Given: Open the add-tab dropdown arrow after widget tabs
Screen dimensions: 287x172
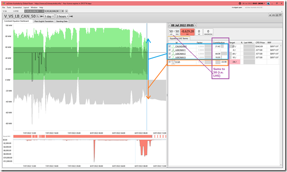Looking at the screenshot, I should point(67,11).
